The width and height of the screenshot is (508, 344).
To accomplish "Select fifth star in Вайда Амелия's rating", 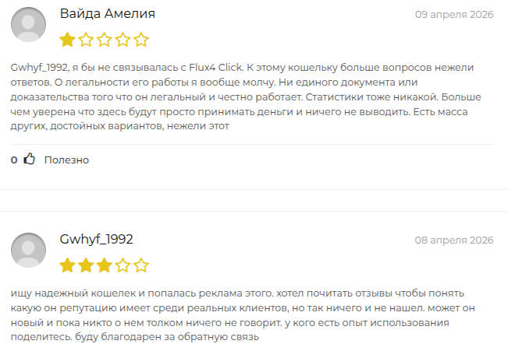I will point(141,39).
